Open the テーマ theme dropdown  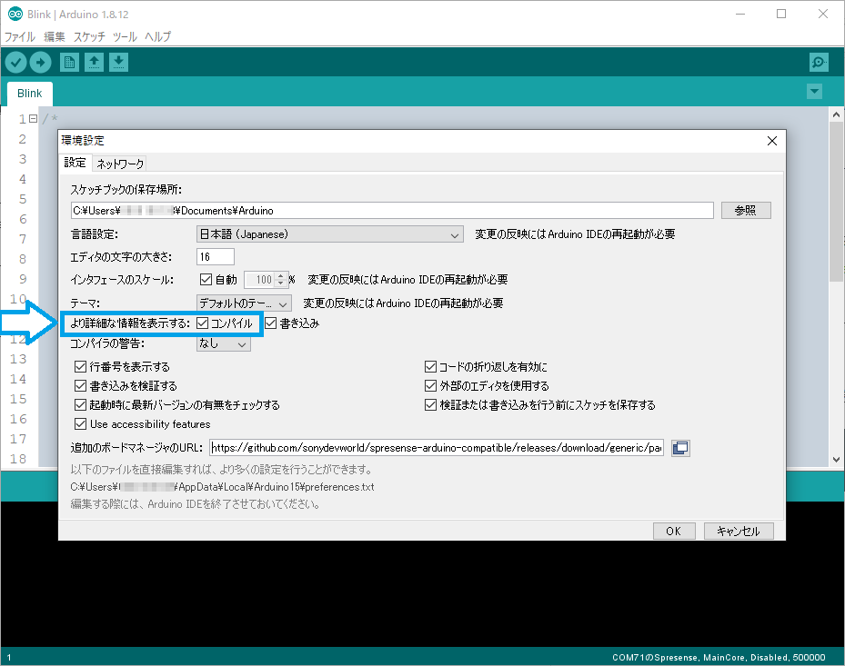244,303
